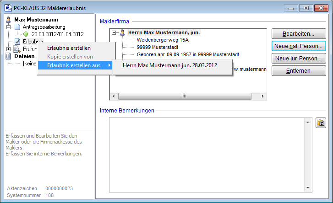Image resolution: width=333 pixels, height=203 pixels.
Task: Expand the Prüfung tree node
Action: [x=9, y=49]
